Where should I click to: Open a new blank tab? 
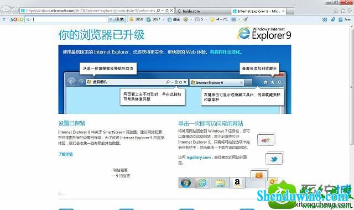click(290, 11)
